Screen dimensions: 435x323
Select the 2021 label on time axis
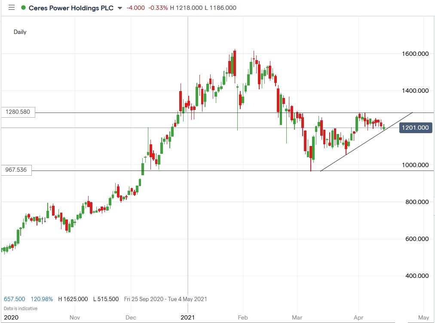coord(188,318)
